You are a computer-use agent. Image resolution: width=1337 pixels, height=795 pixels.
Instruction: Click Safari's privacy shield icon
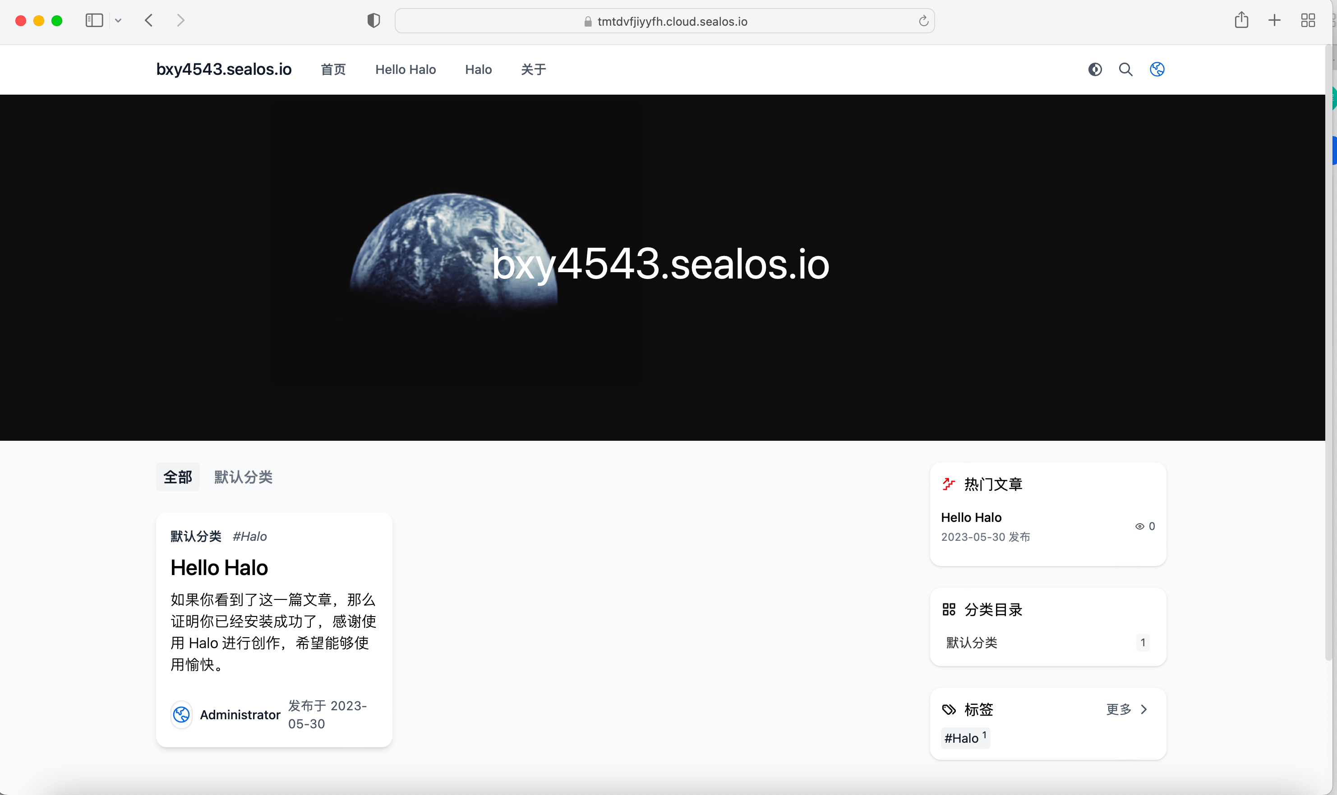point(373,21)
